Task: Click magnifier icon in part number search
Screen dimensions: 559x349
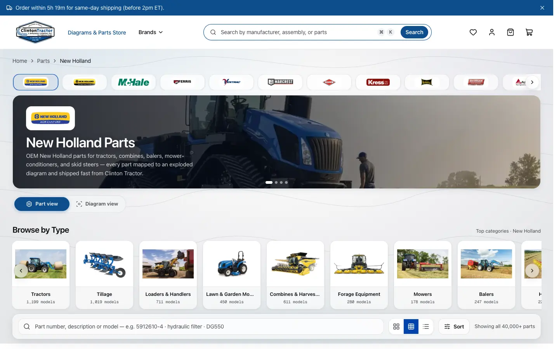Action: coord(27,327)
